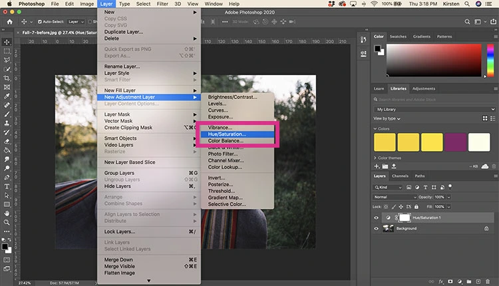The height and width of the screenshot is (286, 499).
Task: Click the create new layer icon
Action: [x=478, y=281]
